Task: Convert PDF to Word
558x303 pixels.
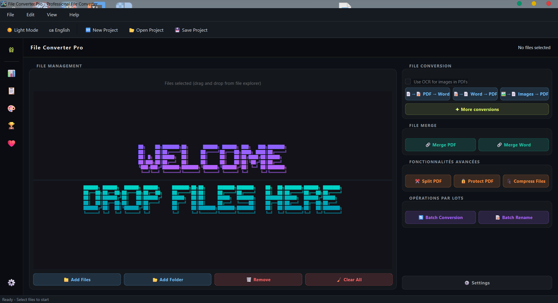Action: click(428, 94)
